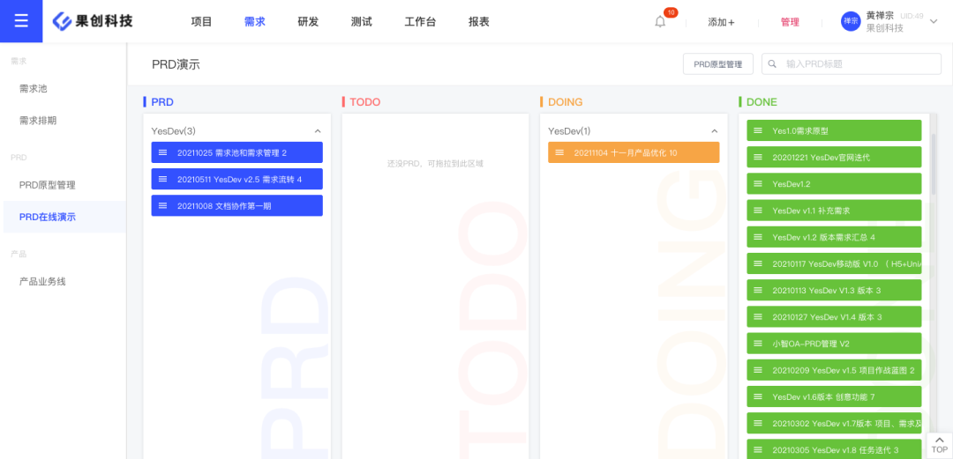Screen dimensions: 953x459
Task: Collapse the YesDev(1) group in DOING column
Action: [x=714, y=131]
